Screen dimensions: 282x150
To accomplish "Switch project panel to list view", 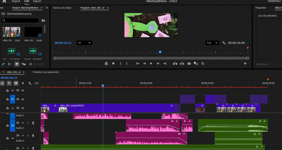I will coord(10,64).
